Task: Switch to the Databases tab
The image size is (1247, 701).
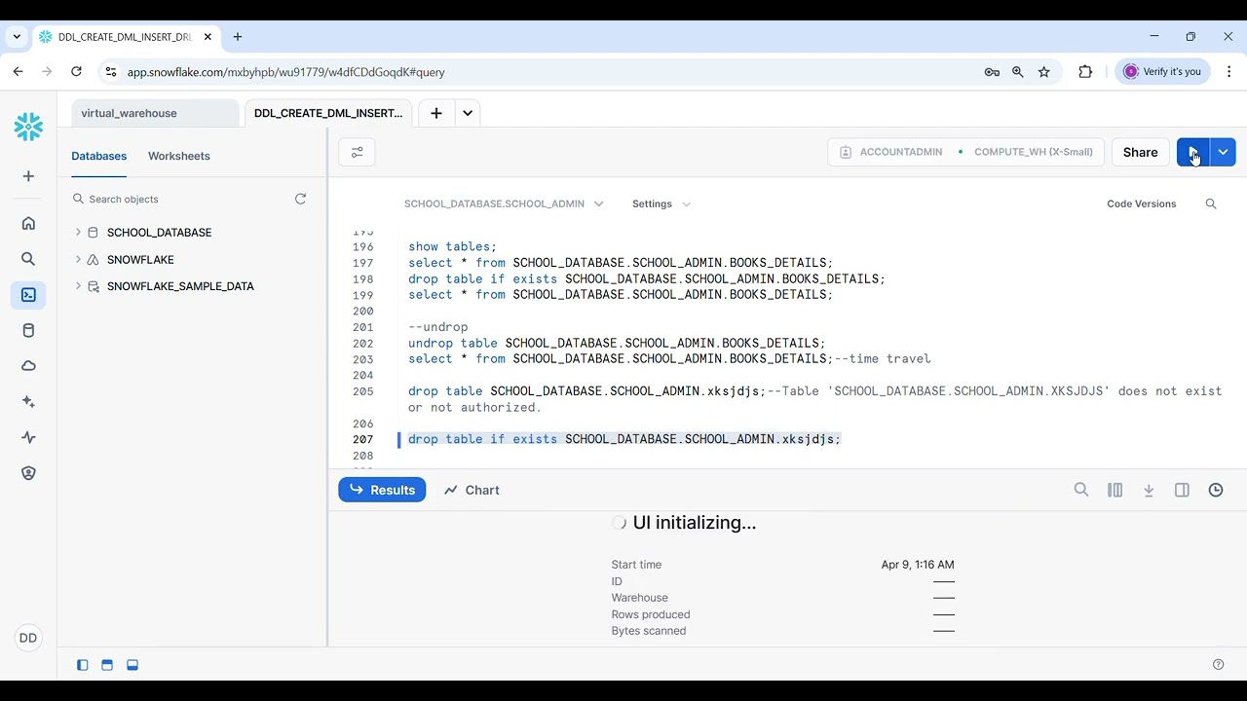Action: (99, 156)
